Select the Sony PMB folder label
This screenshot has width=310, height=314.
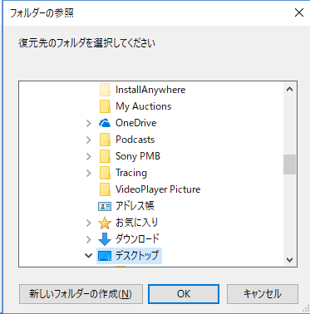[138, 156]
